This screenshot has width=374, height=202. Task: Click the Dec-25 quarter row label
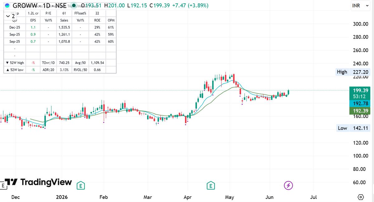[14, 27]
